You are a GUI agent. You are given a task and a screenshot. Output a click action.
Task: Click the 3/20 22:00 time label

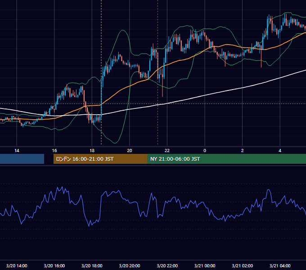[x=167, y=265]
